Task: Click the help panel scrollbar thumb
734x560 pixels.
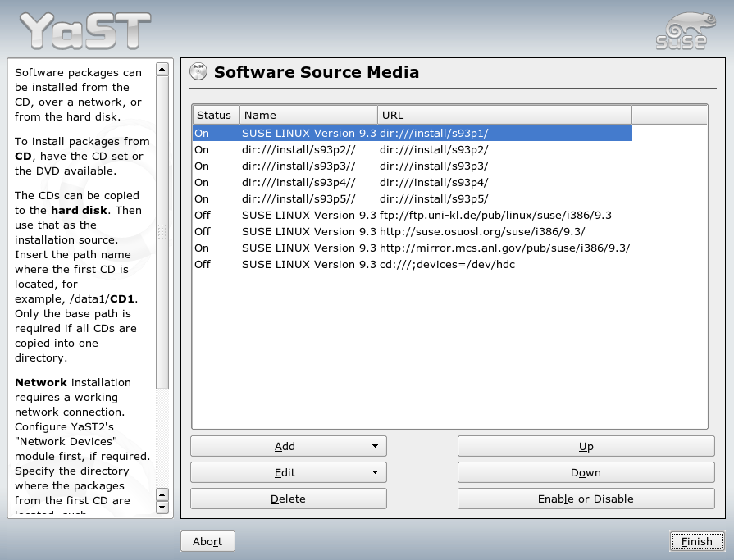Action: 162,232
